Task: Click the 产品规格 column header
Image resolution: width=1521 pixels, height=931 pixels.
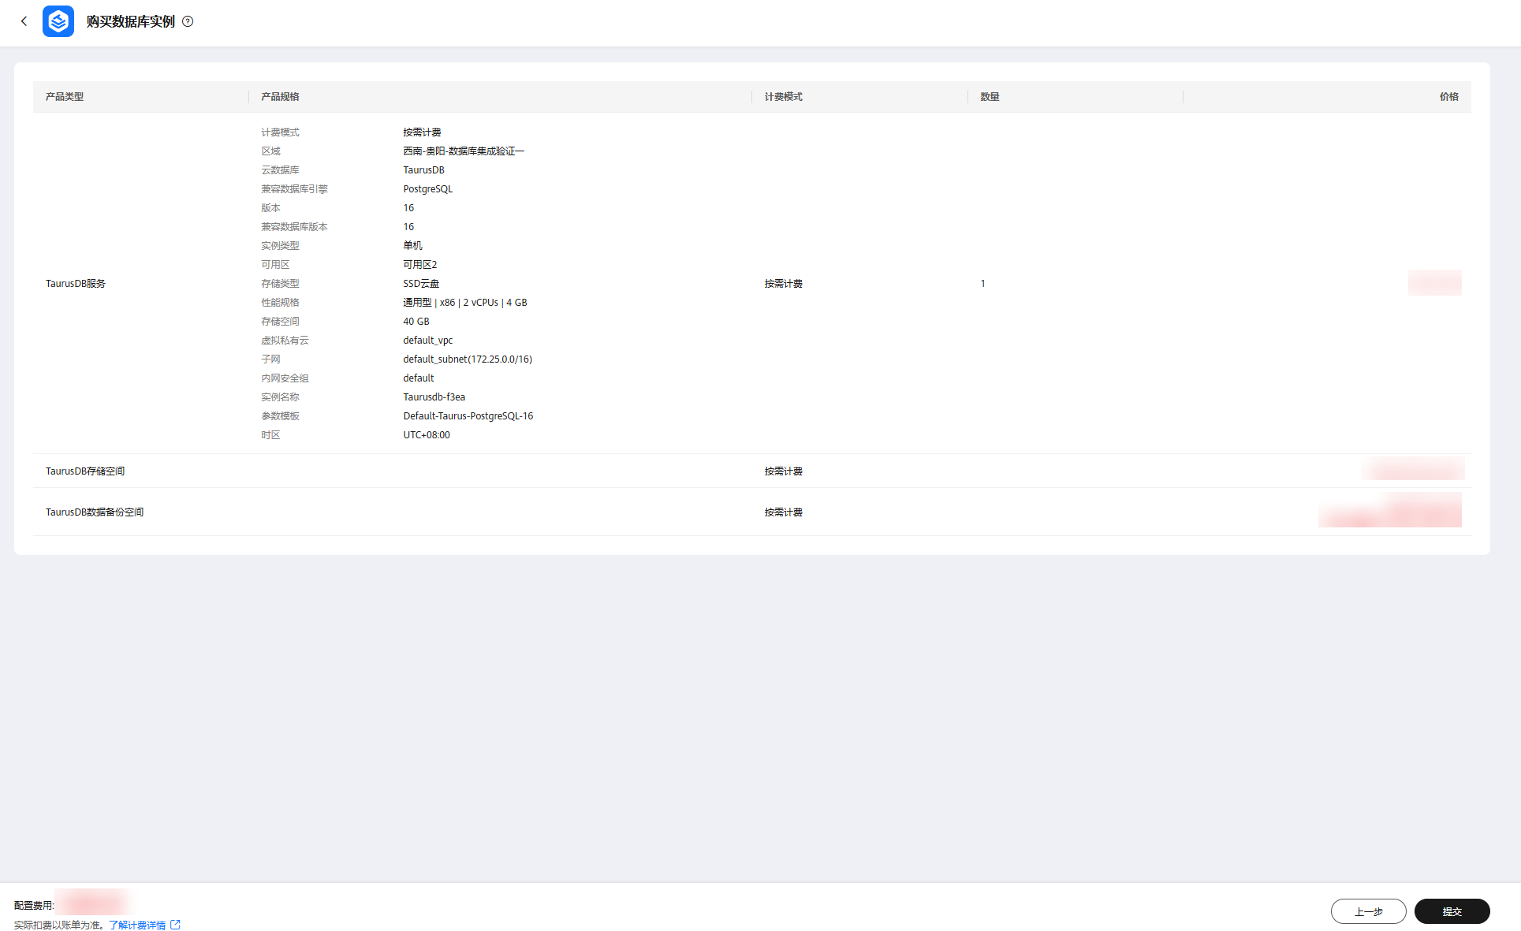Action: 280,97
